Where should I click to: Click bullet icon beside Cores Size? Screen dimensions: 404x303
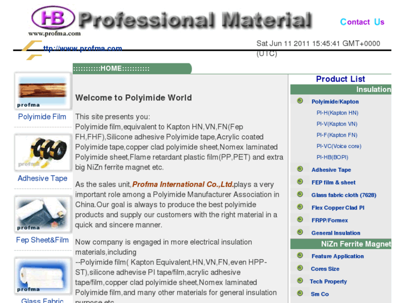pyautogui.click(x=300, y=268)
